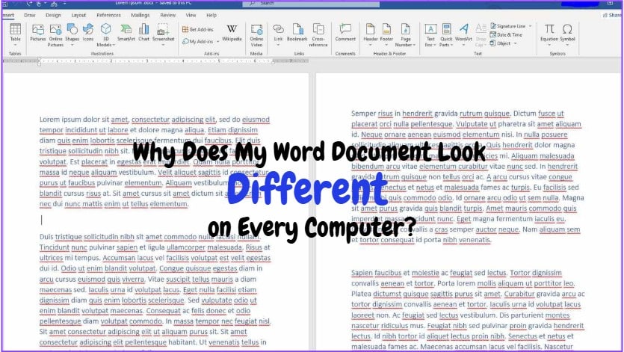Click the line 'laoreet non. Ac feugiat sed lectus'
The image size is (624, 352).
point(460,315)
